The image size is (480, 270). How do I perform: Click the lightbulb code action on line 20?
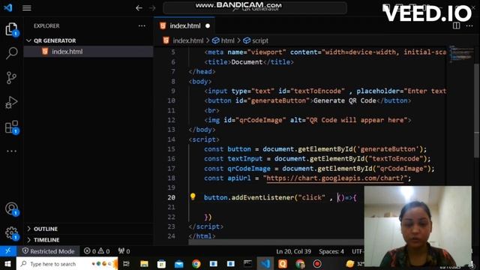point(193,196)
